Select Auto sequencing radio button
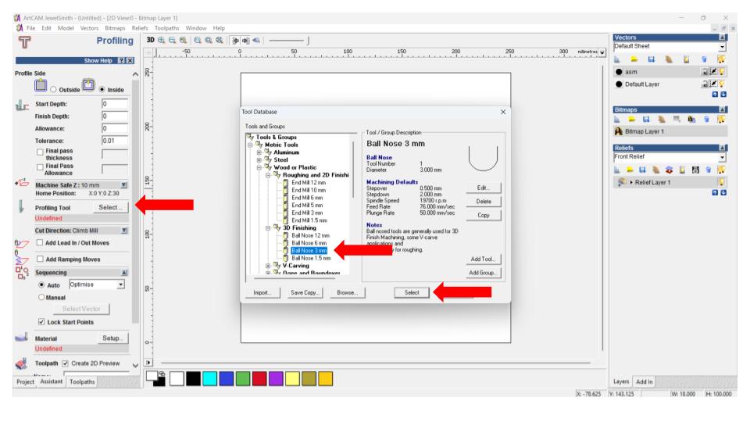Image resolution: width=750 pixels, height=422 pixels. click(x=41, y=284)
